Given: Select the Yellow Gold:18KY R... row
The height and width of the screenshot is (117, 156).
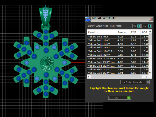Looking at the screenshot, I should 118,51.
